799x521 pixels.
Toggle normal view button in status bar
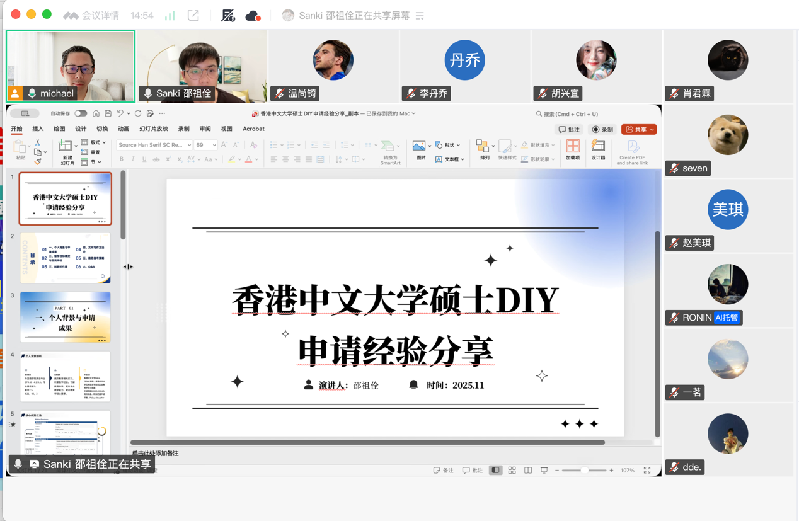pyautogui.click(x=496, y=471)
